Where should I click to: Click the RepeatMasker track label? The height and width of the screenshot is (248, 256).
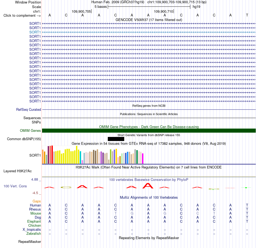[30, 242]
